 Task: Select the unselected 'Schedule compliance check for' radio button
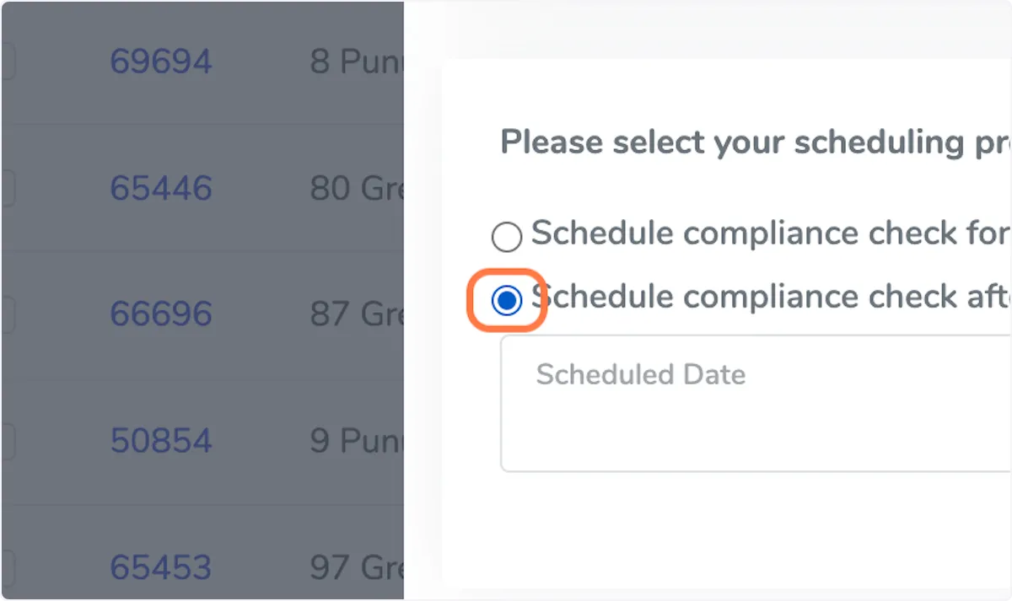507,237
